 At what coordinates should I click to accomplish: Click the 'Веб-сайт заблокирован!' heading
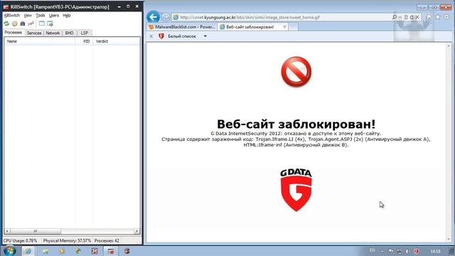tap(296, 124)
